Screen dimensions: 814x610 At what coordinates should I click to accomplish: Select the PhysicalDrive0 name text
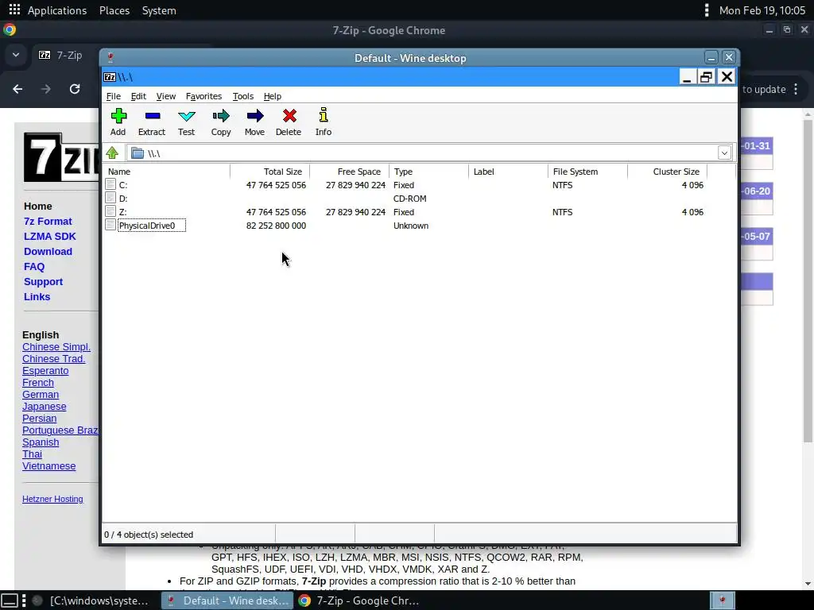click(147, 225)
